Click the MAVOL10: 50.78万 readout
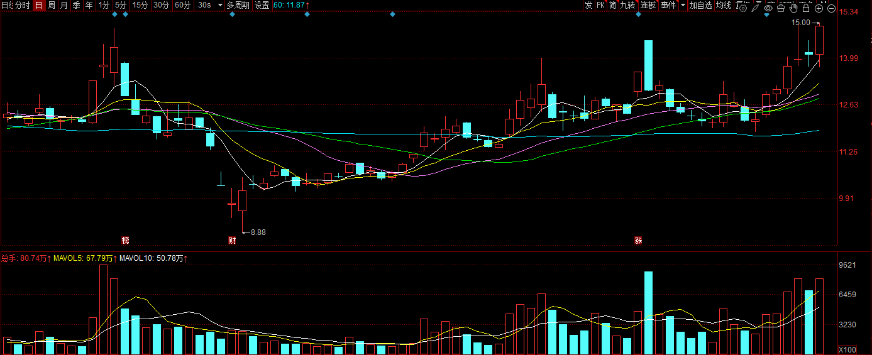This screenshot has height=355, width=872. click(154, 258)
